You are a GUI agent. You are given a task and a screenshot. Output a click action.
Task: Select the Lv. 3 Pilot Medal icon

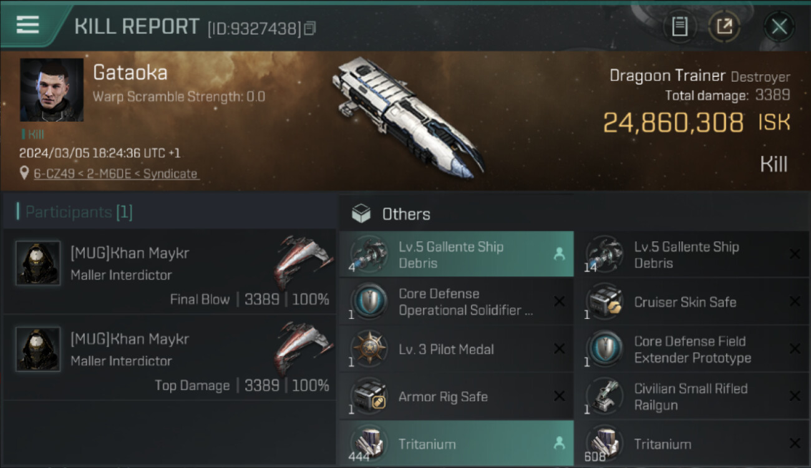click(369, 349)
